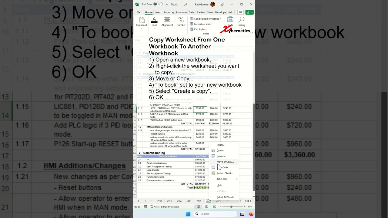Open the Conditional Formatting dropdown

[x=206, y=19]
